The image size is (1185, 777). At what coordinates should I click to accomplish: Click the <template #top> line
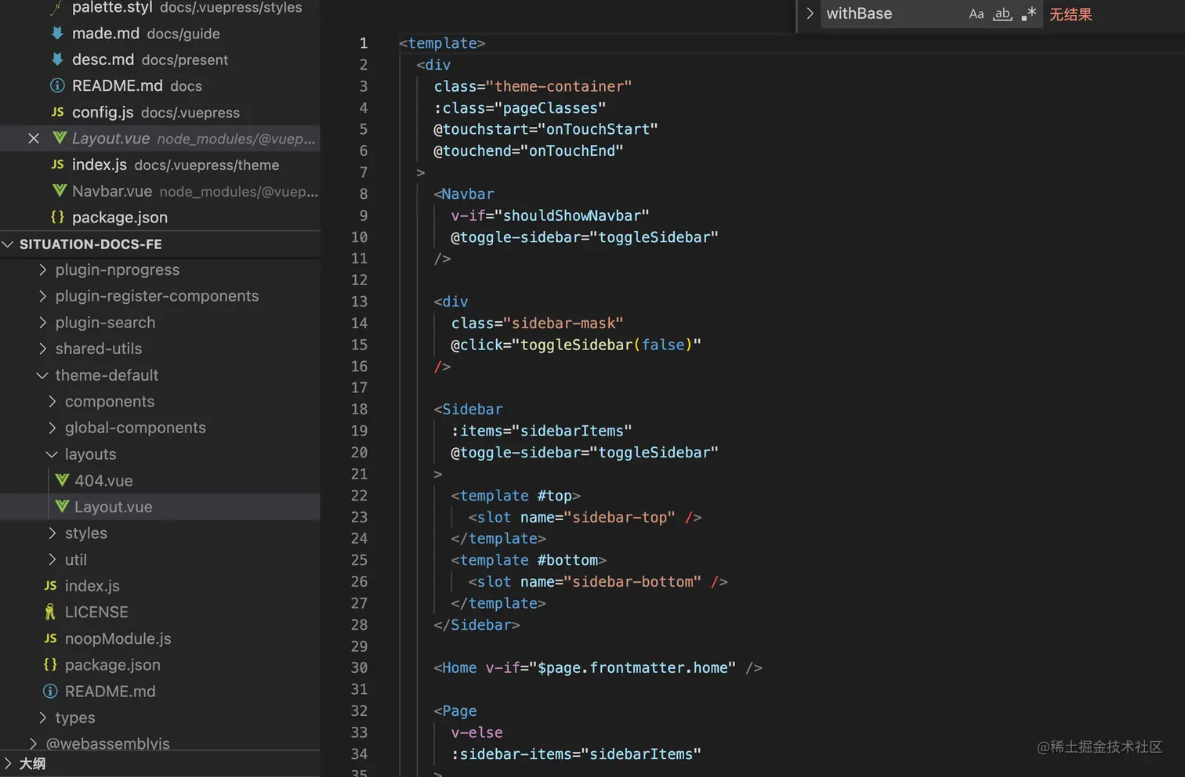click(516, 495)
